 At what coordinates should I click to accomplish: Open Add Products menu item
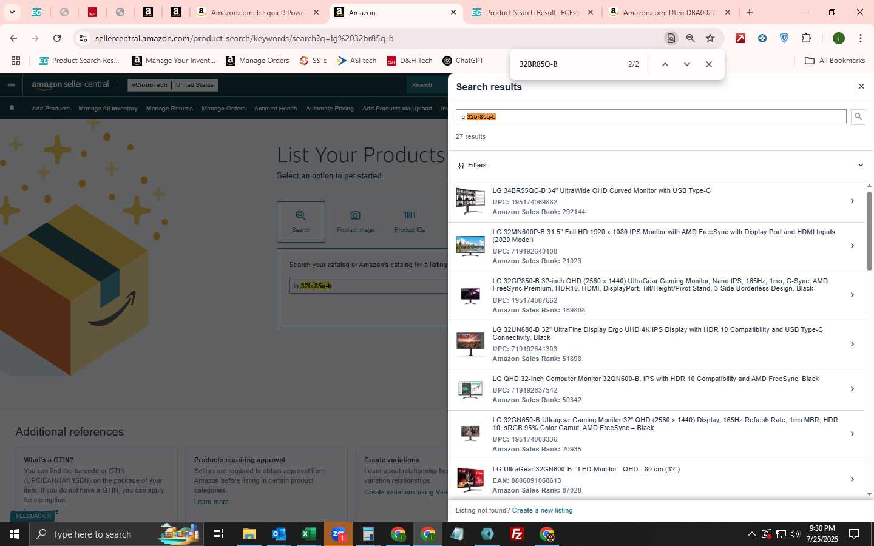tap(50, 109)
